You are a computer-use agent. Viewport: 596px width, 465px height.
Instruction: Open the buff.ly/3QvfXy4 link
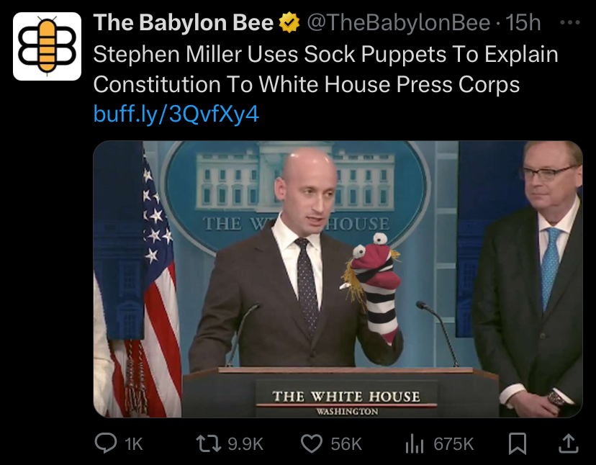(176, 114)
